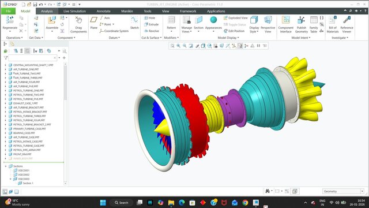Select XSEC0002 section in tree
This screenshot has height=208, width=369.
click(24, 174)
